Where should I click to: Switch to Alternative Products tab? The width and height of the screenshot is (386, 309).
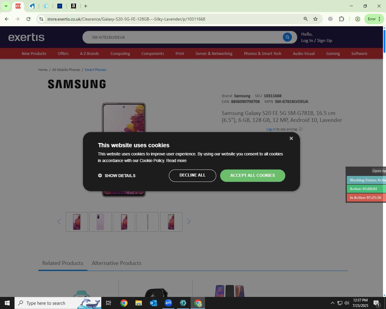click(x=116, y=263)
